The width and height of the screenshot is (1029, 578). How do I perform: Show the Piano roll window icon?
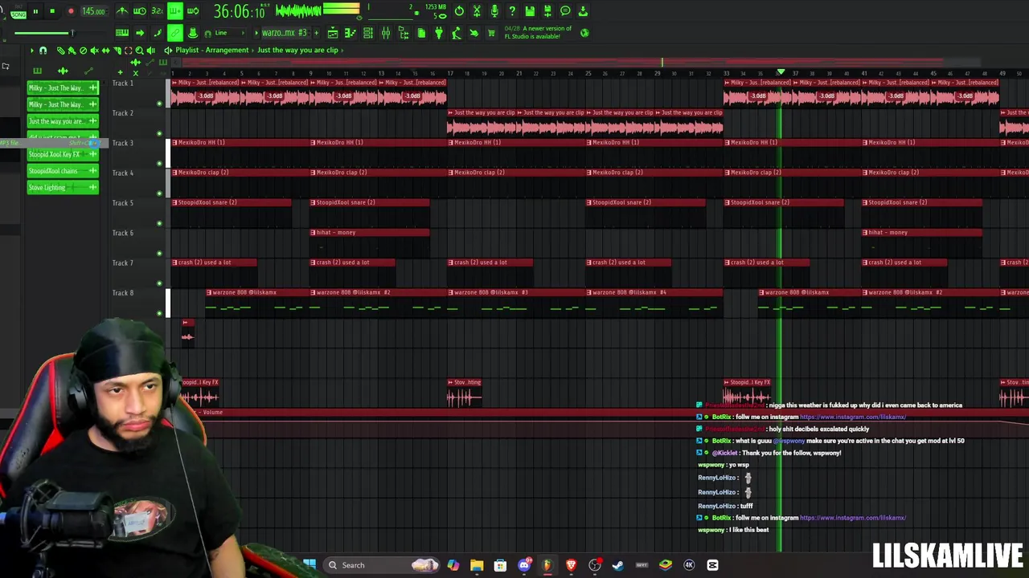coord(351,33)
